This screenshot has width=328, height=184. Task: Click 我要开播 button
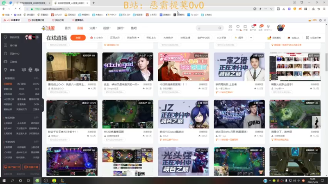coord(31,167)
